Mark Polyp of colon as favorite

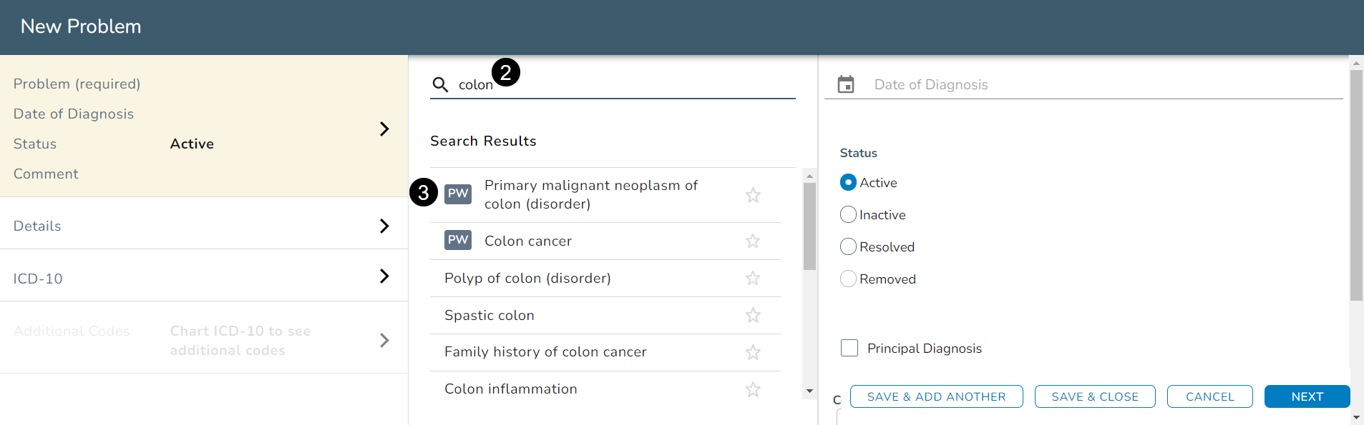pos(753,279)
